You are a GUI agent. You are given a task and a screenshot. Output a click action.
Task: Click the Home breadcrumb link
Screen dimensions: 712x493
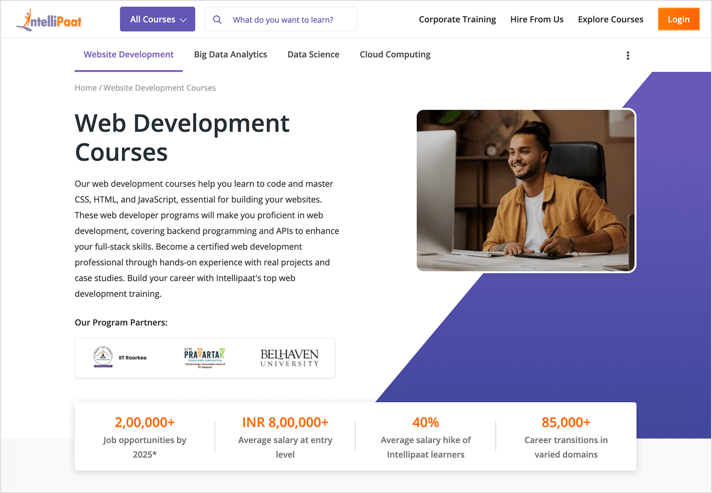pyautogui.click(x=85, y=88)
